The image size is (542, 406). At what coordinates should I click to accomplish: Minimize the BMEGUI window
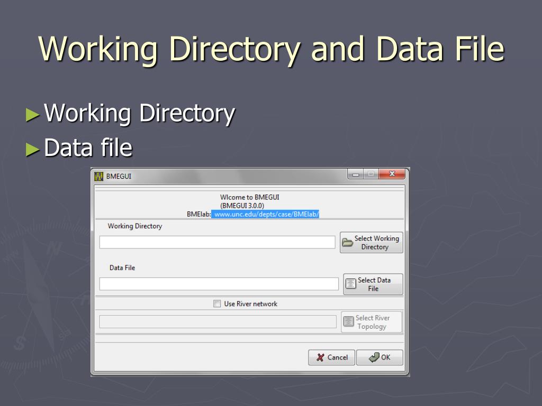355,174
